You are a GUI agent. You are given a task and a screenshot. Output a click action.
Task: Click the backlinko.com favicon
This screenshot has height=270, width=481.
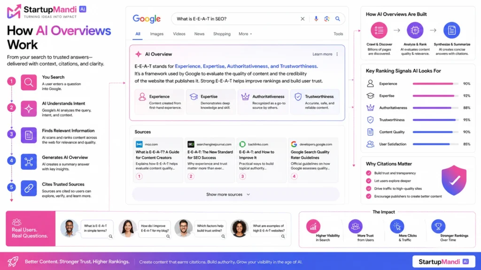tap(242, 144)
